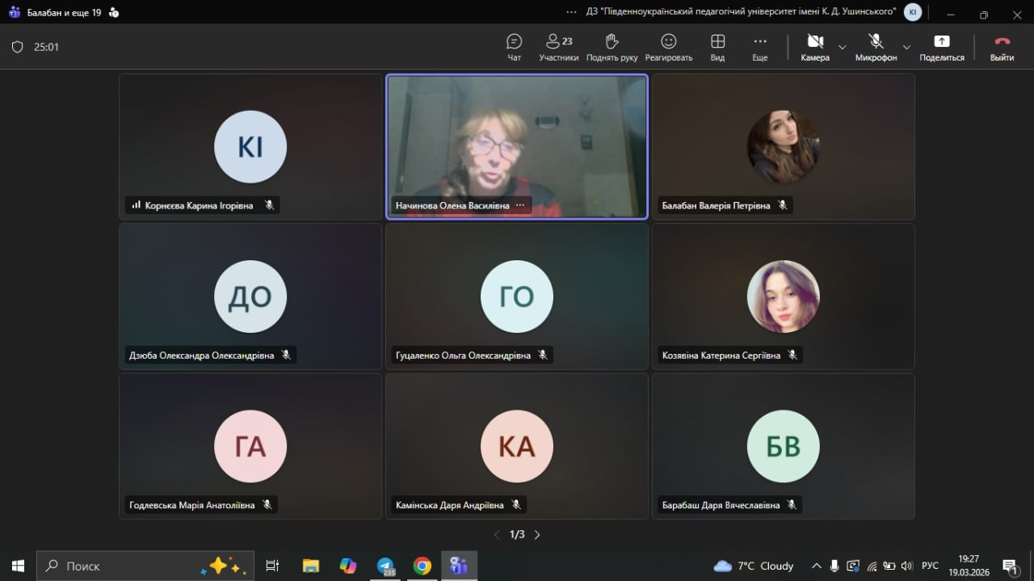Unmute the microphone
Image resolution: width=1034 pixels, height=581 pixels.
click(876, 47)
